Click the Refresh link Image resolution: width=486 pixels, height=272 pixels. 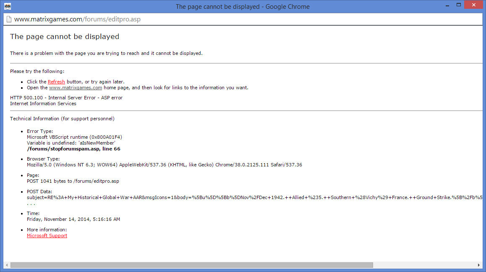coord(56,82)
